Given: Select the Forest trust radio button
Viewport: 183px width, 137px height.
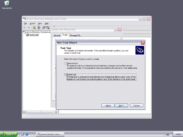Looking at the screenshot, I should pos(65,75).
